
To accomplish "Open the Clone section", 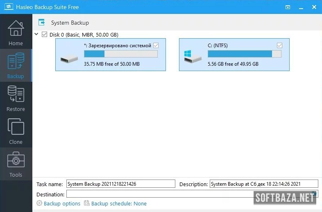I will point(16,131).
